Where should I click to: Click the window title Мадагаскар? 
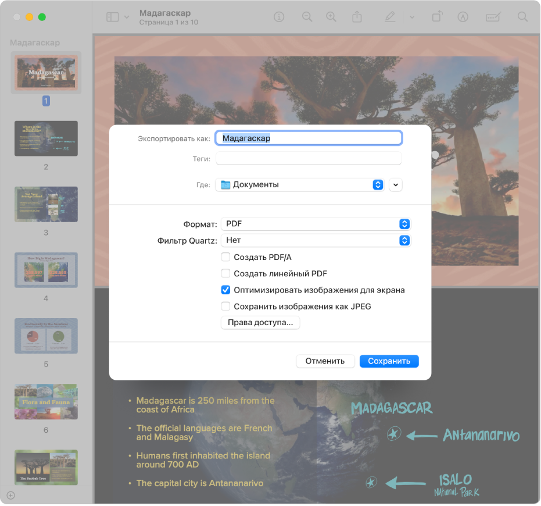click(165, 13)
